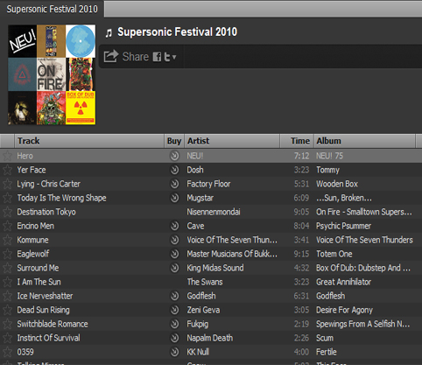Image resolution: width=422 pixels, height=365 pixels.
Task: Open album Great Annihilator
Action: [x=343, y=282]
